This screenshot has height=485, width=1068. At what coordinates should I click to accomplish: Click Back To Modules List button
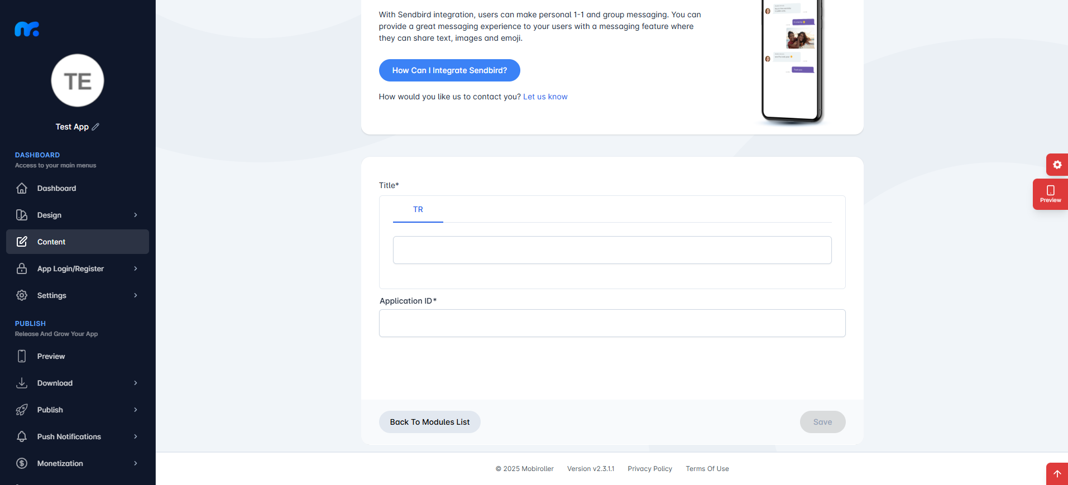click(430, 422)
